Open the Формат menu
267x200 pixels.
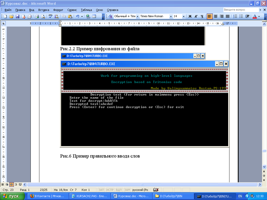58,10
